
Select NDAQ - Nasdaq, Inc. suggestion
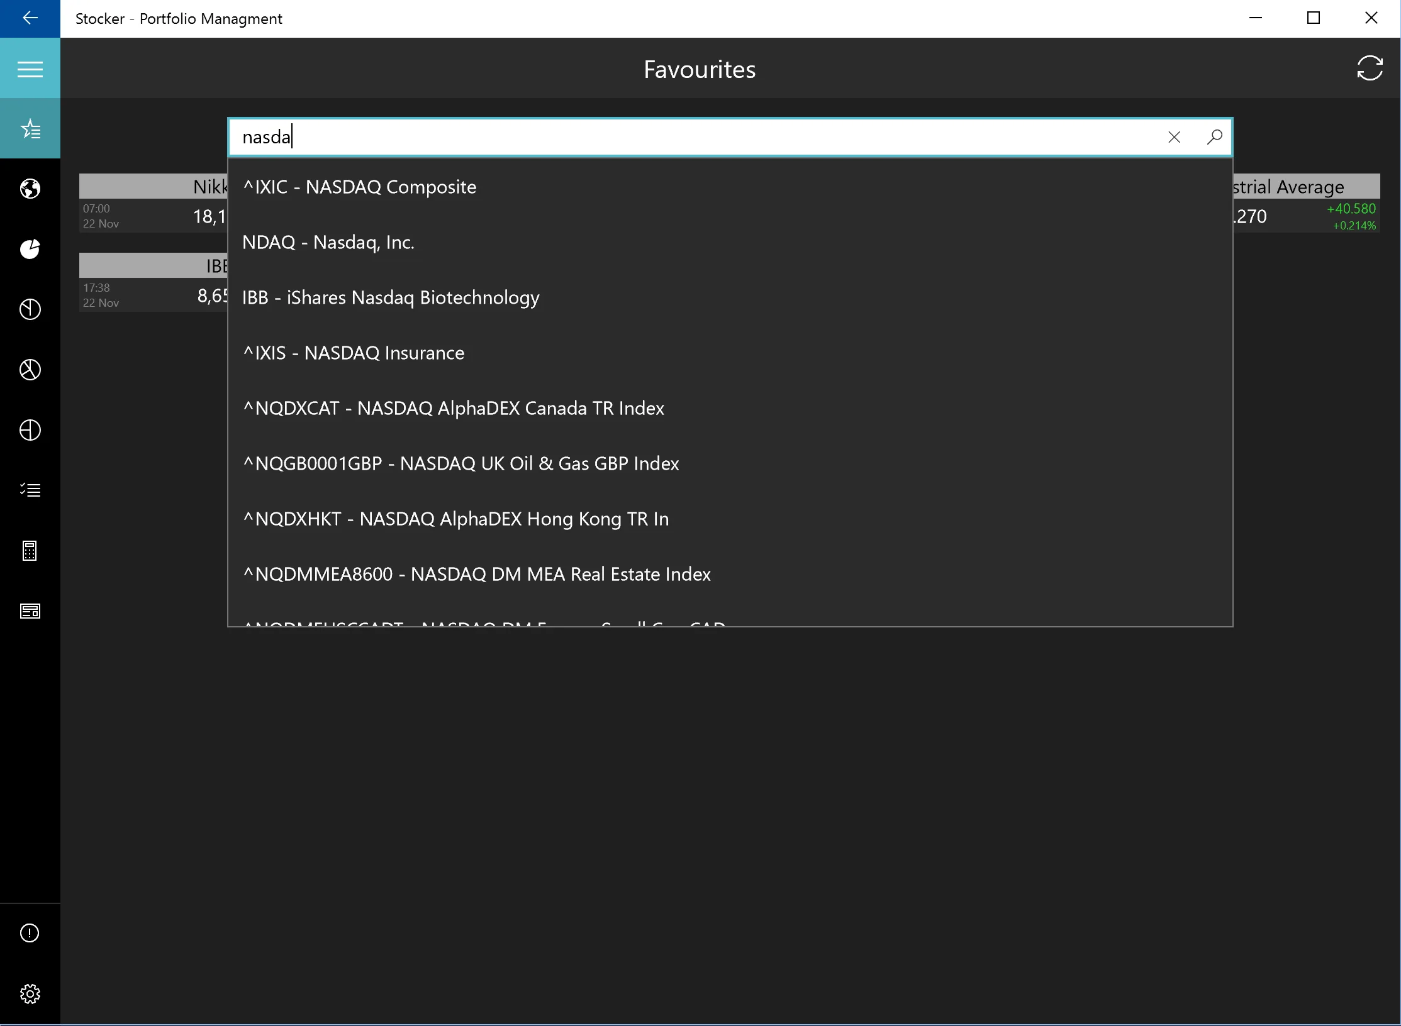point(730,242)
